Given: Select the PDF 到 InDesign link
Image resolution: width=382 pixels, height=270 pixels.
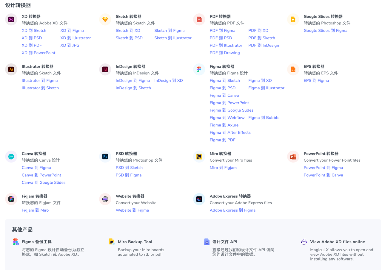Looking at the screenshot, I should tap(264, 45).
